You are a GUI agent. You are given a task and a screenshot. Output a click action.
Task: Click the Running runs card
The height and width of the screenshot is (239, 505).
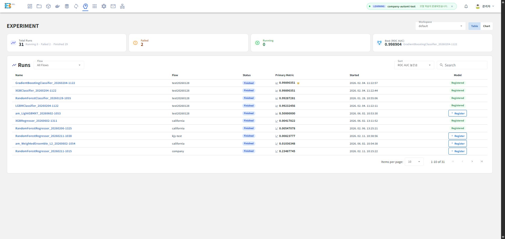click(x=311, y=43)
